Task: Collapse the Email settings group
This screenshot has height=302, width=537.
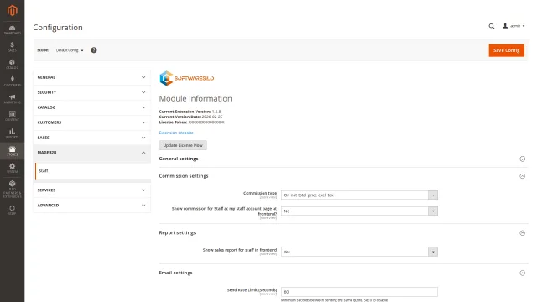Action: (343, 273)
